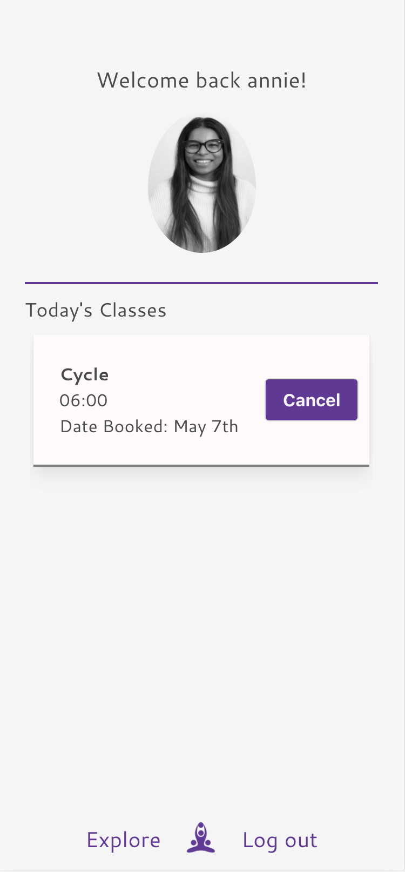Select the Today's Classes heading
This screenshot has height=872, width=405.
pos(96,310)
